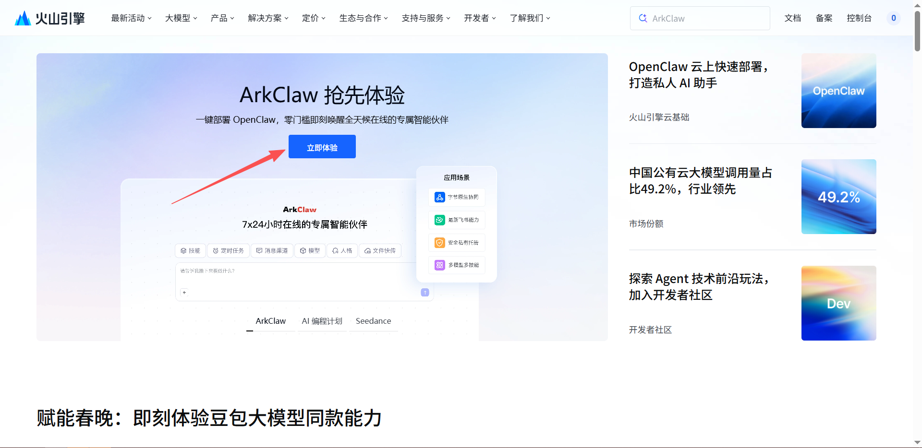Click the 赋能春晚 section heading
The image size is (922, 448).
pyautogui.click(x=209, y=418)
